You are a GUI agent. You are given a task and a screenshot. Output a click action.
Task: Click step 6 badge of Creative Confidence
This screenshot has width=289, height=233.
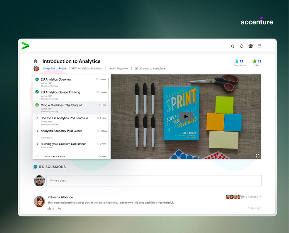click(37, 144)
